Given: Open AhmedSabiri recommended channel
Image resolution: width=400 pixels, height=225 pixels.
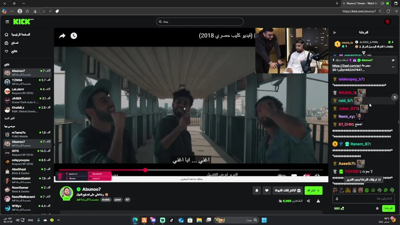Looking at the screenshot, I should pyautogui.click(x=27, y=180).
